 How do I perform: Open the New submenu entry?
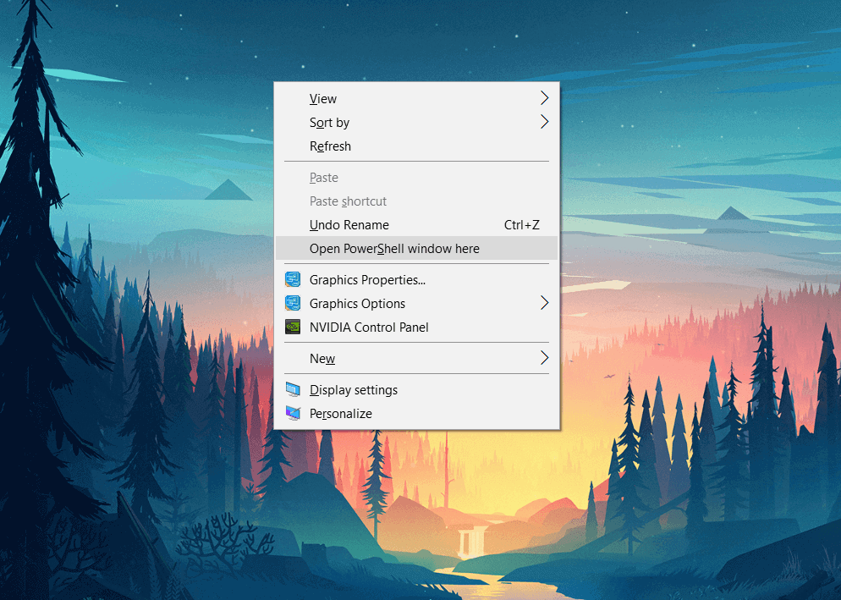coord(416,359)
